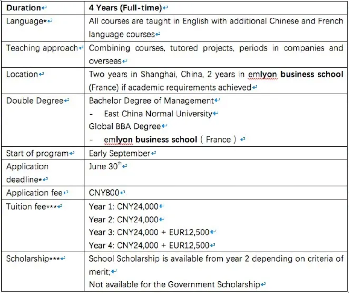Viewport: 349px width, 293px height.
Task: Click the "Teaching approach" row label
Action: pos(42,48)
